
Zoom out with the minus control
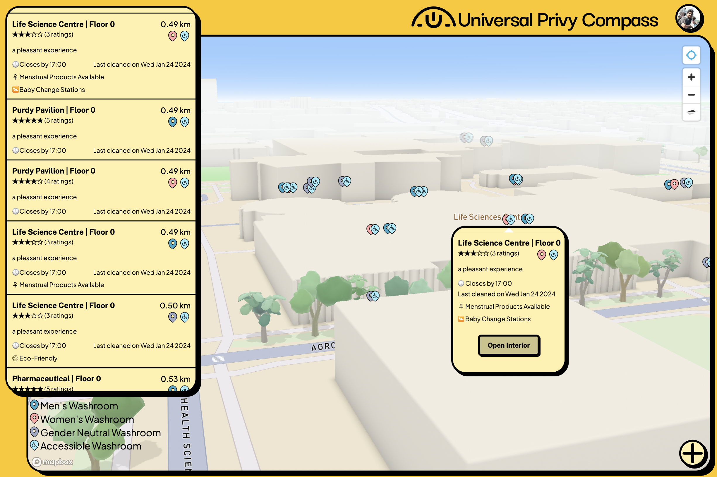click(691, 95)
